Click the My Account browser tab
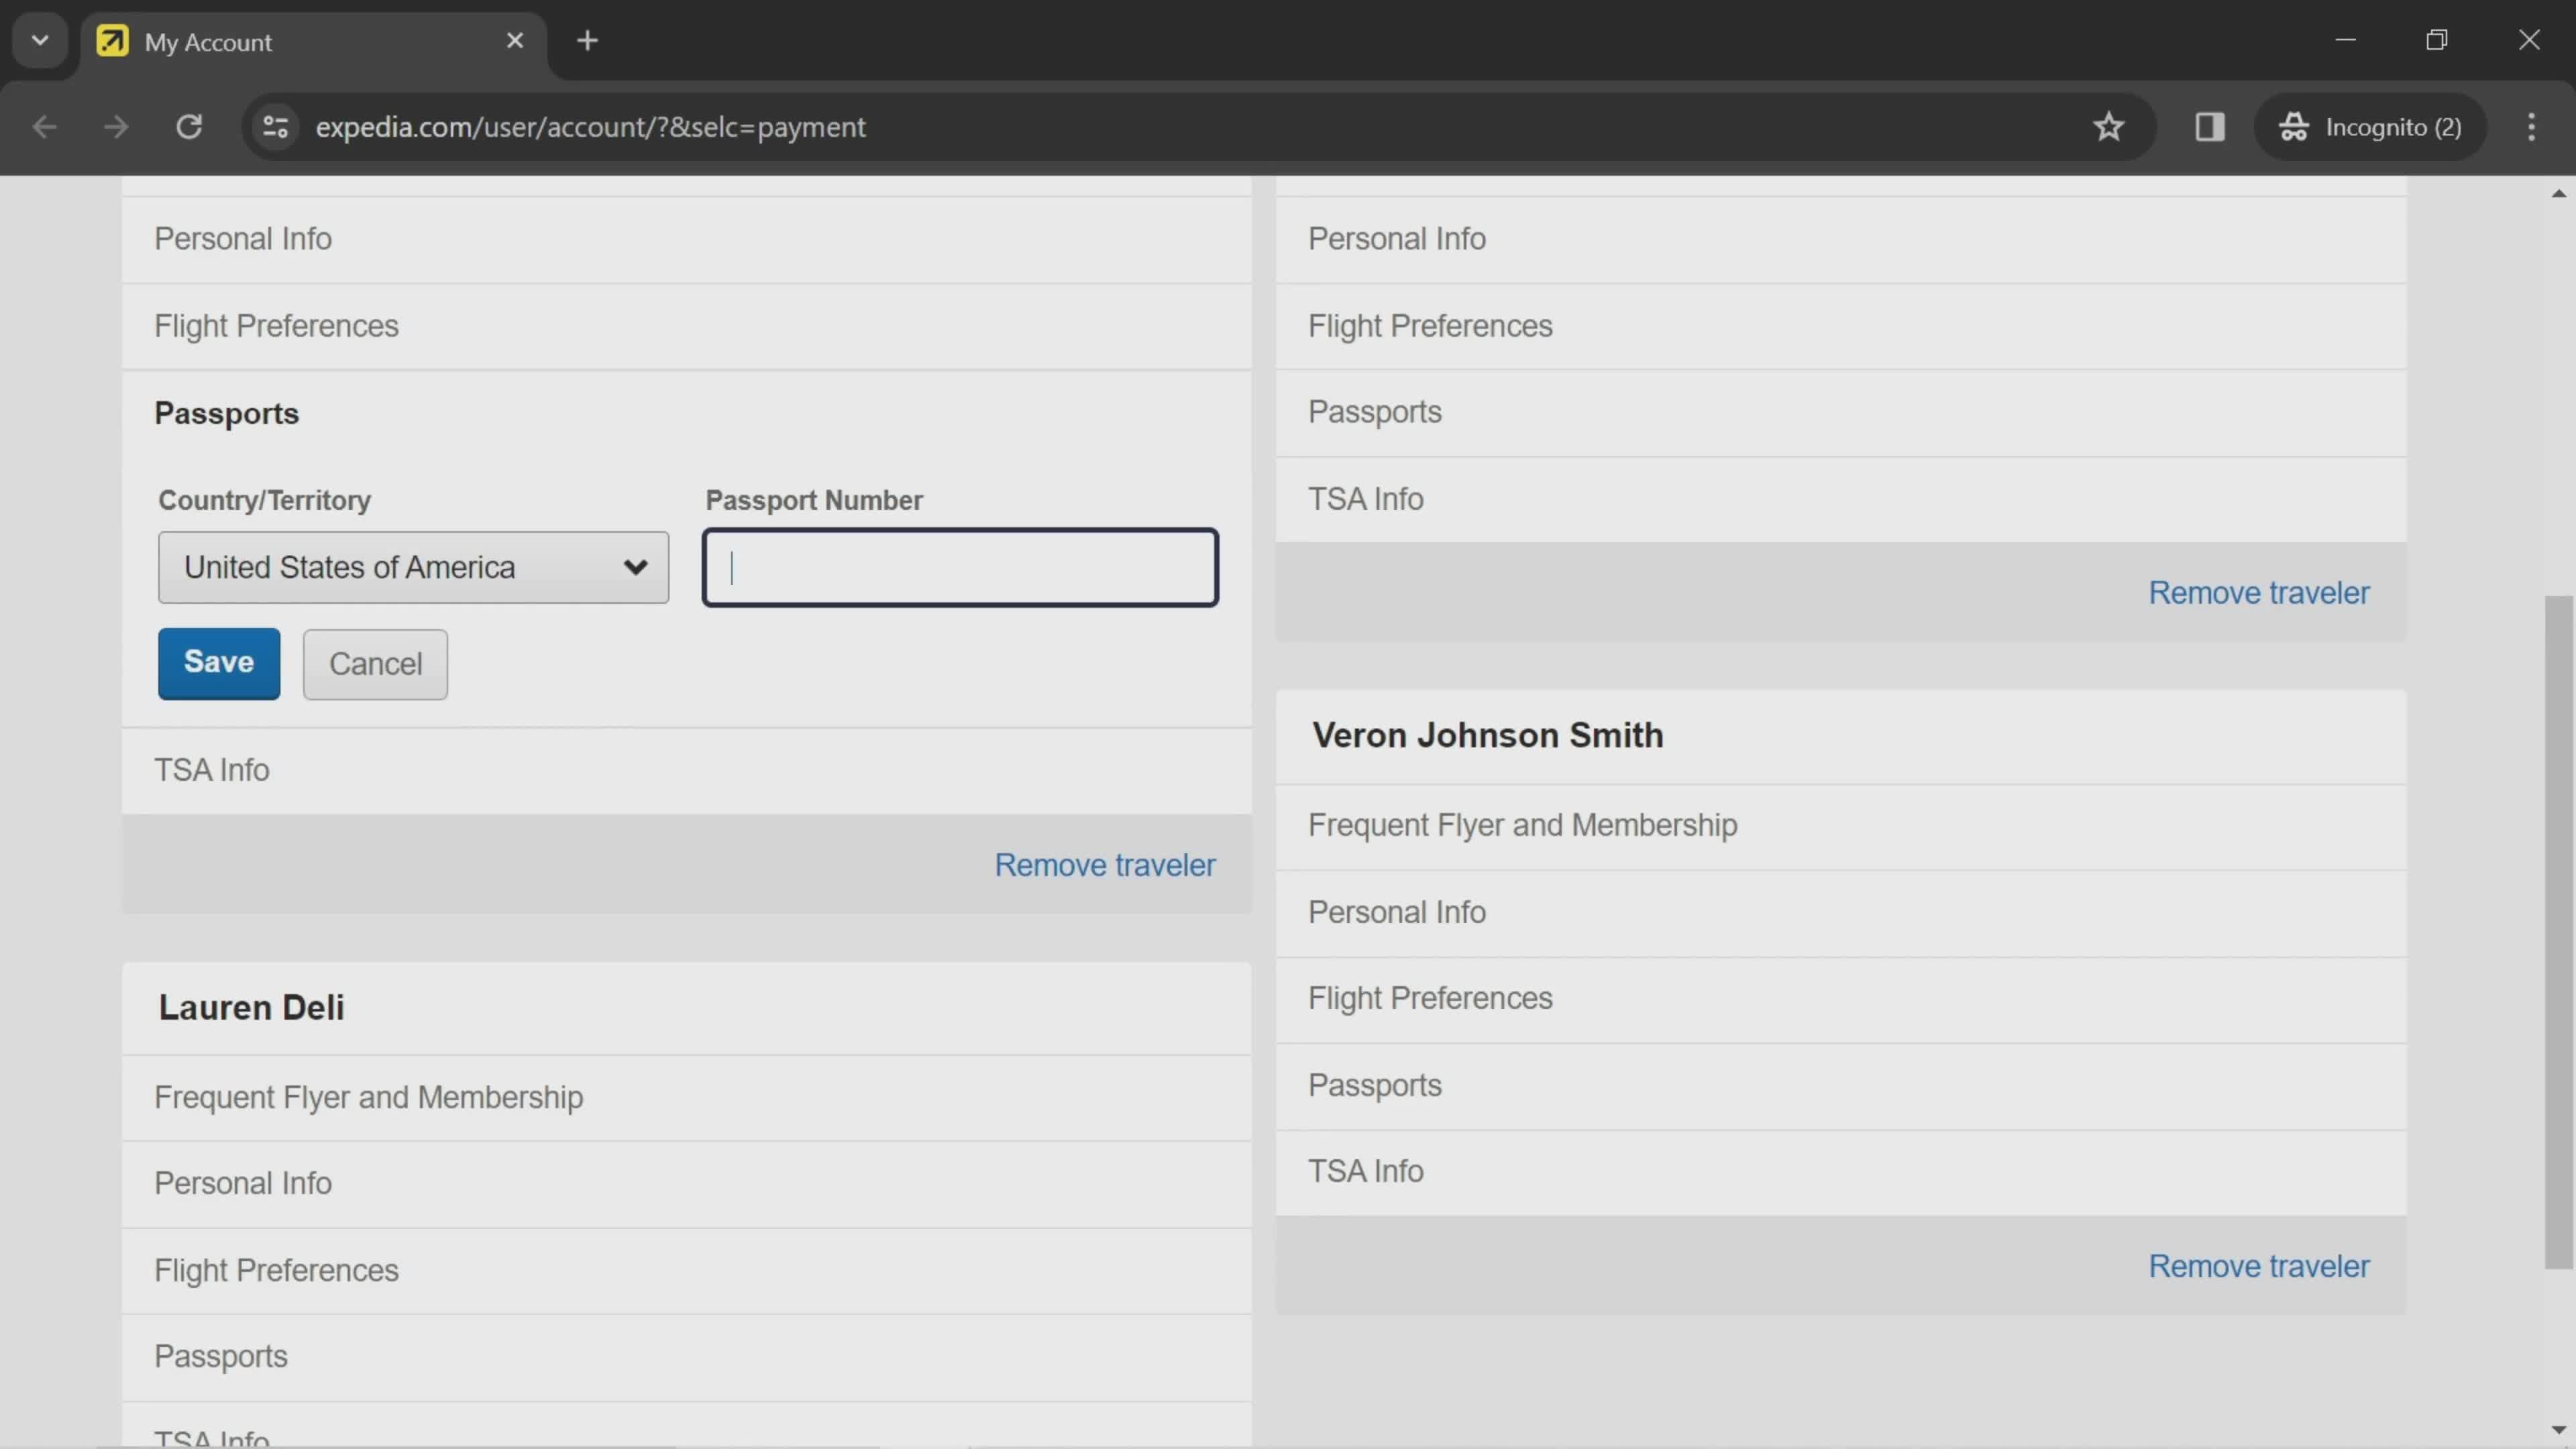2576x1449 pixels. coord(311,39)
